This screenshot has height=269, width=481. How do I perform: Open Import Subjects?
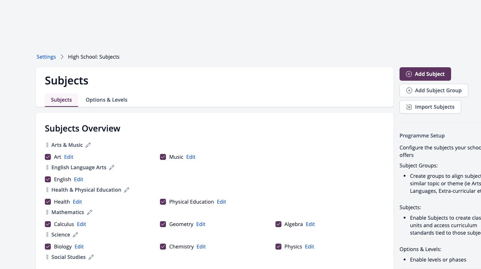tap(430, 107)
